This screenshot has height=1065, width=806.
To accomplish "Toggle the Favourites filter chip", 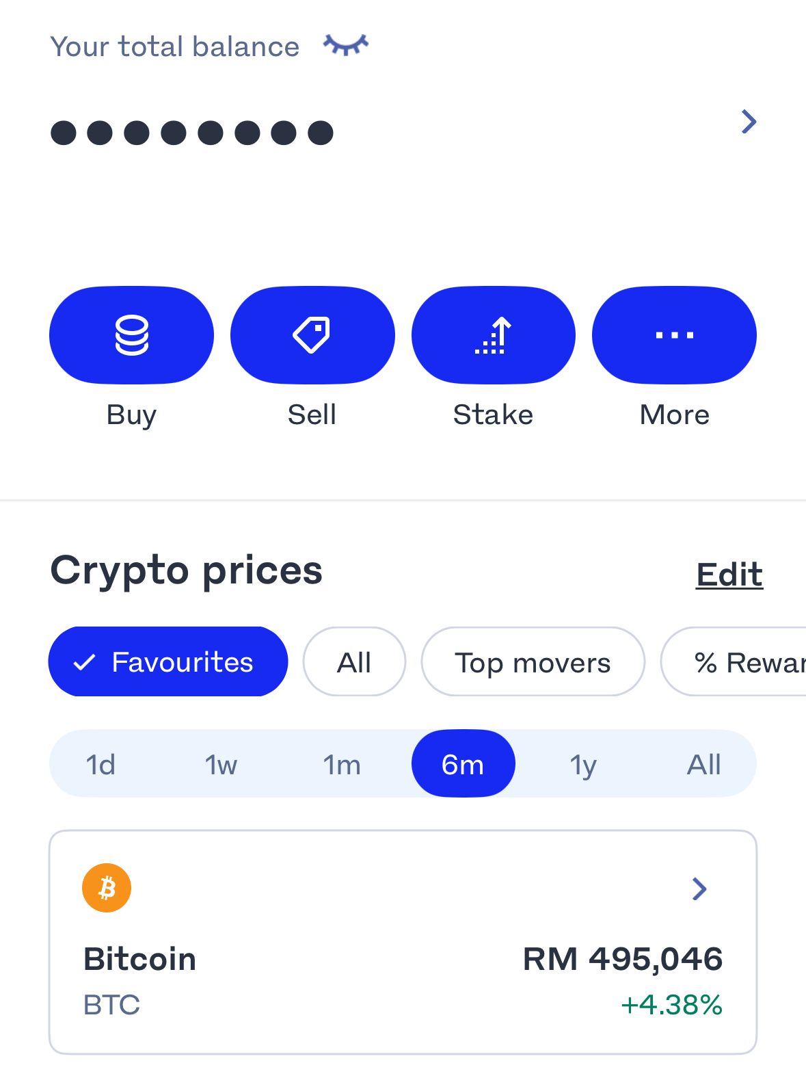I will pos(168,661).
